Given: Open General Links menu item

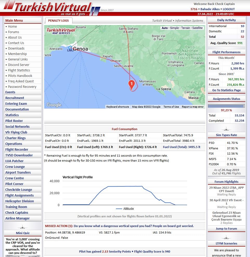Looking at the screenshot, I should point(18,59).
